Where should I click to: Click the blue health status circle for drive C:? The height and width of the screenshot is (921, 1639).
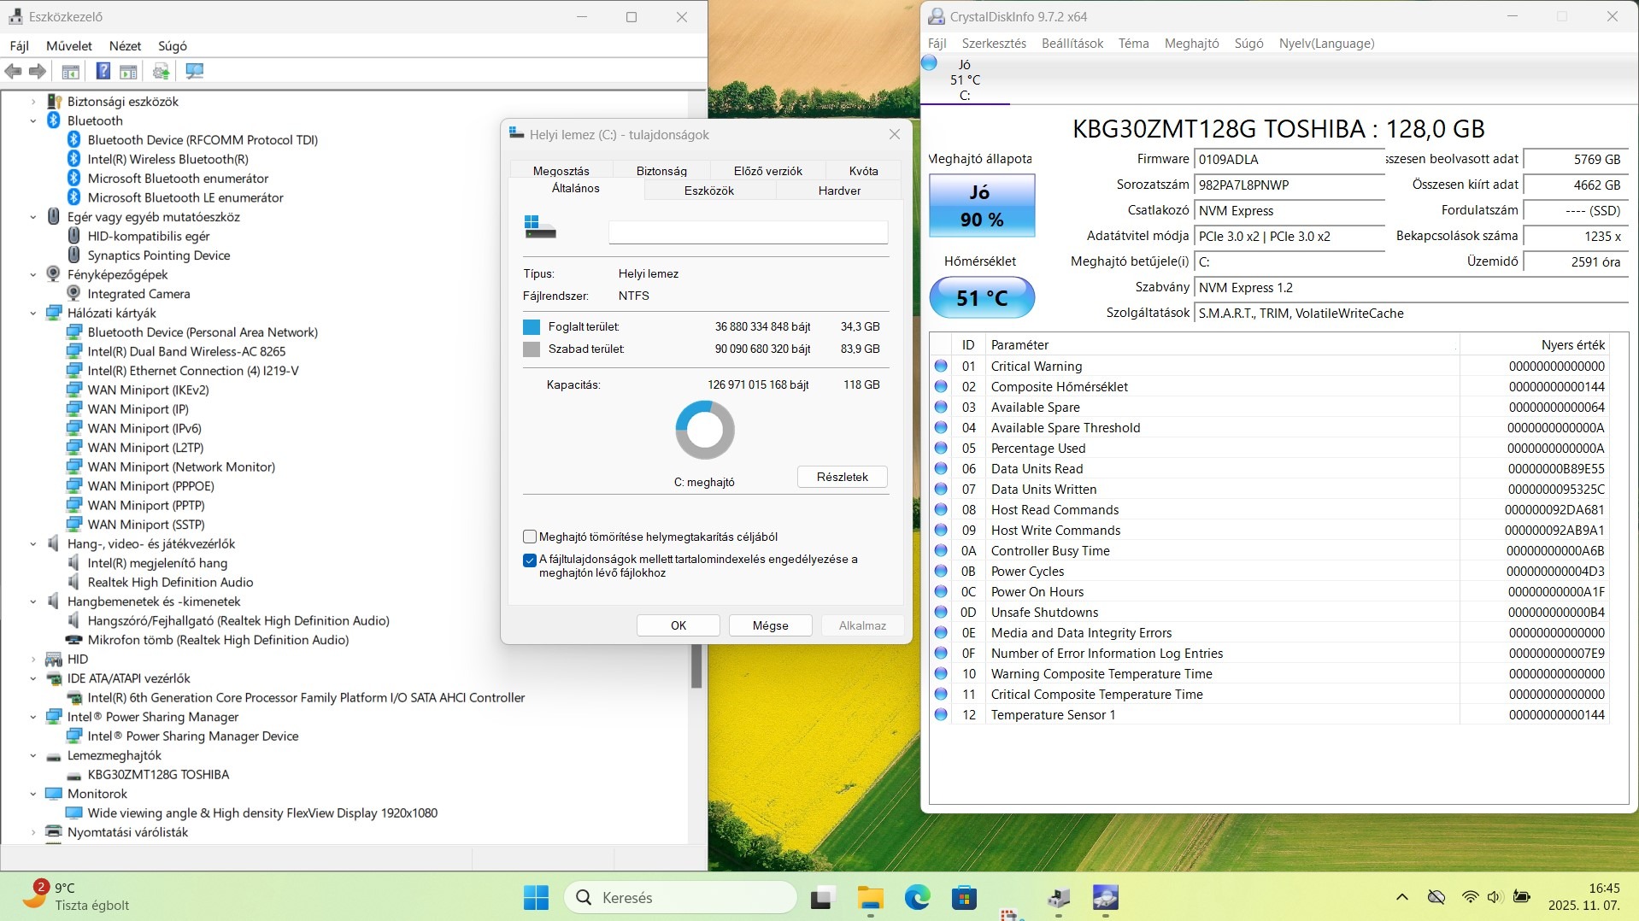[x=930, y=63]
